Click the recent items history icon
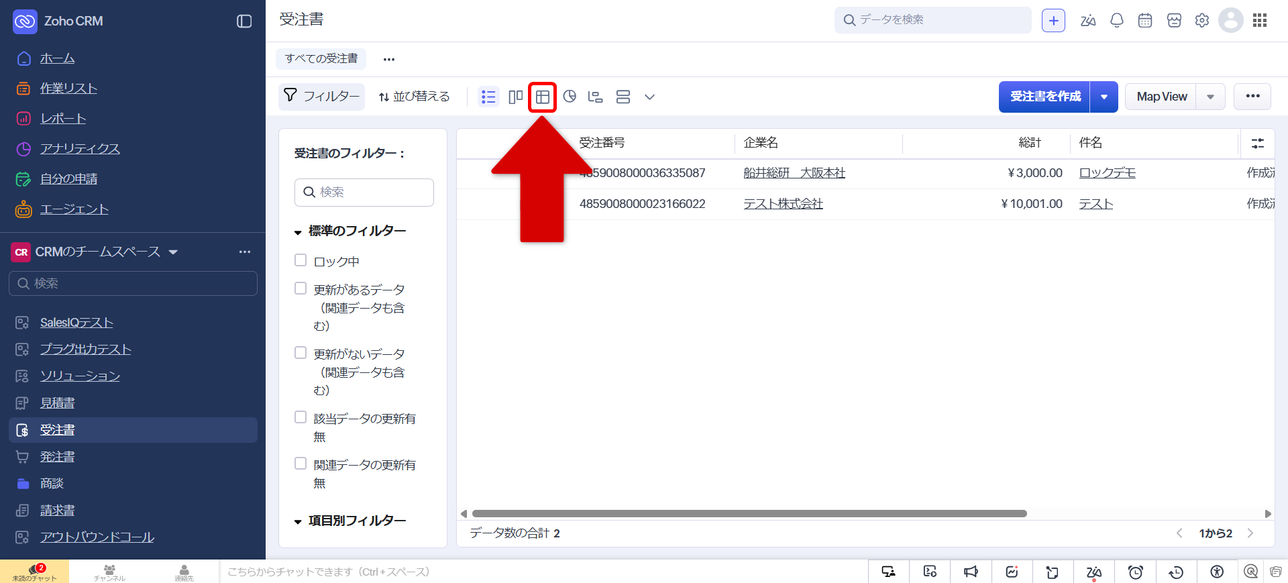The width and height of the screenshot is (1288, 583). pyautogui.click(x=1176, y=572)
